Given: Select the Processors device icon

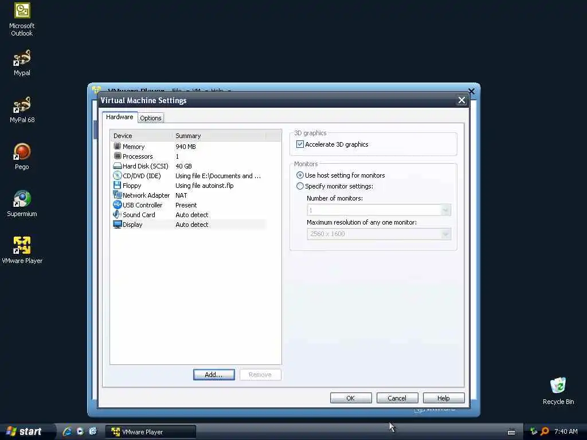Looking at the screenshot, I should click(x=117, y=156).
